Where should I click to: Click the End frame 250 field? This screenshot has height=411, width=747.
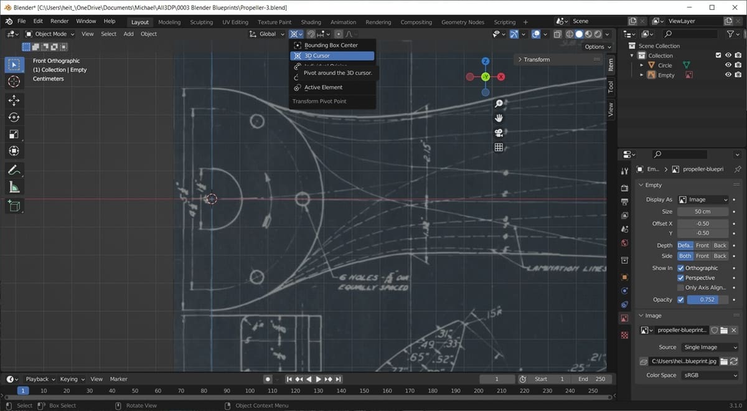pyautogui.click(x=591, y=379)
